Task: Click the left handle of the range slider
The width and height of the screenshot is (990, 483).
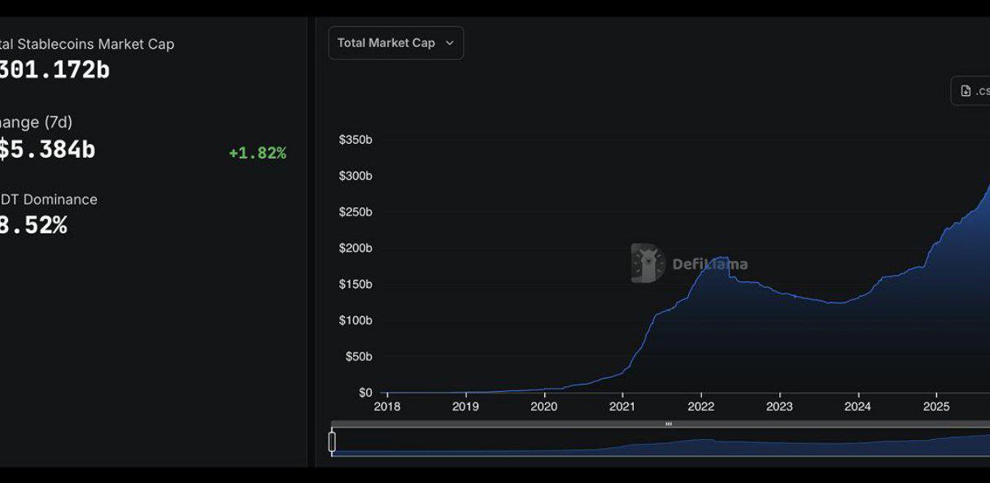Action: click(x=332, y=442)
